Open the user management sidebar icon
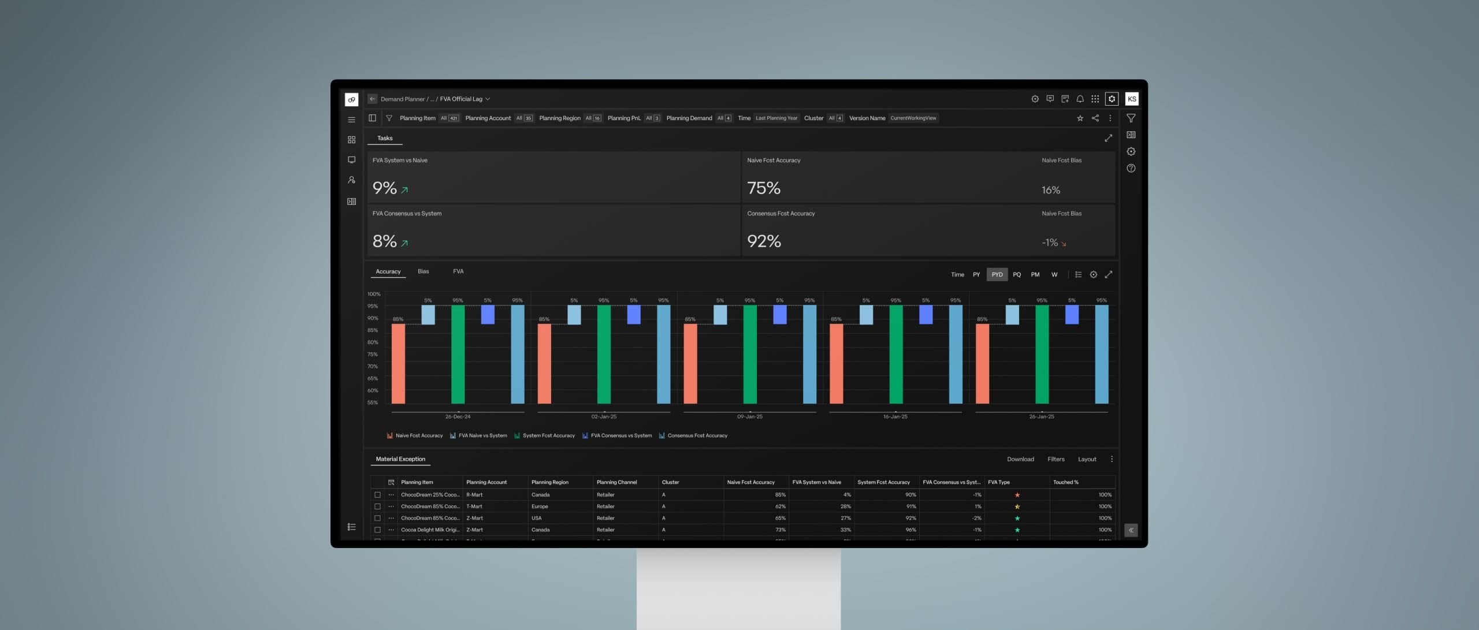This screenshot has width=1479, height=630. click(x=351, y=180)
